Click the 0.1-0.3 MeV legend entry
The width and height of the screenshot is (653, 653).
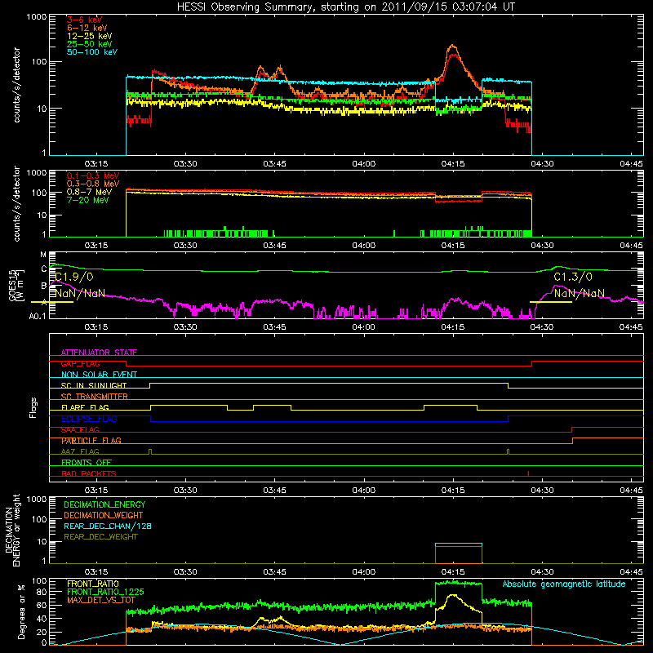point(93,175)
